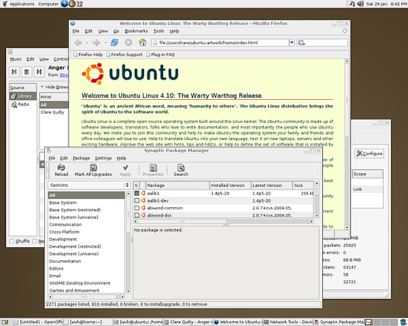Click the Search icon in Synaptic toolbar
This screenshot has width=408, height=326.
pyautogui.click(x=181, y=168)
